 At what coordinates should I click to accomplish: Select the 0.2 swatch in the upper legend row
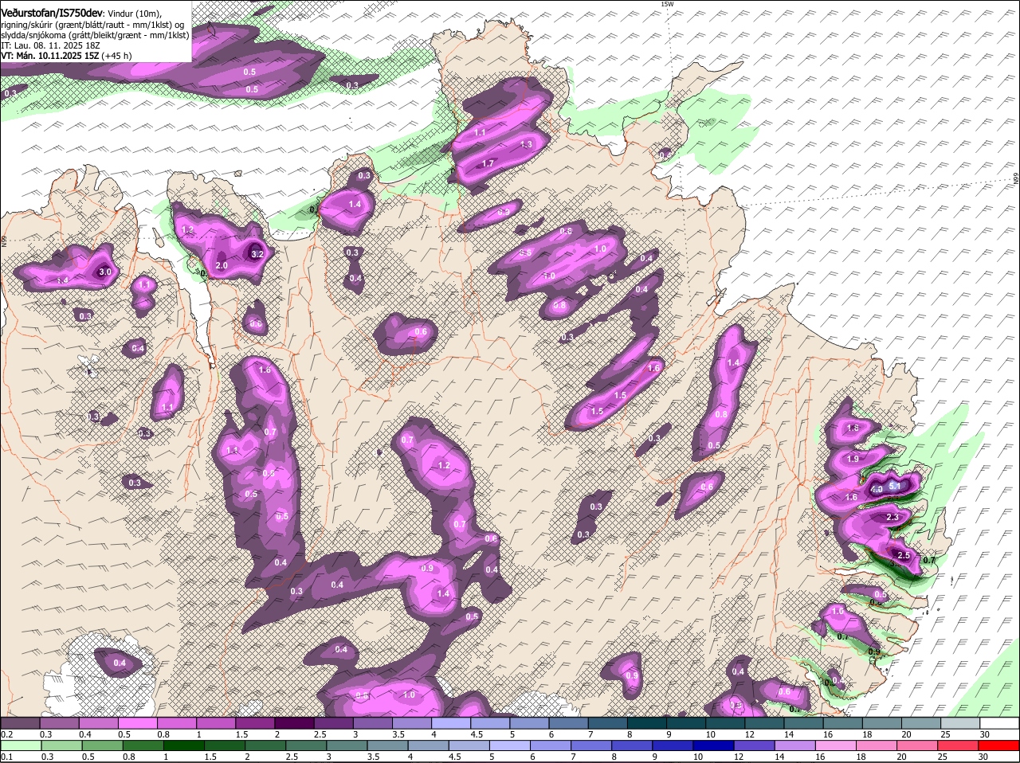point(20,723)
